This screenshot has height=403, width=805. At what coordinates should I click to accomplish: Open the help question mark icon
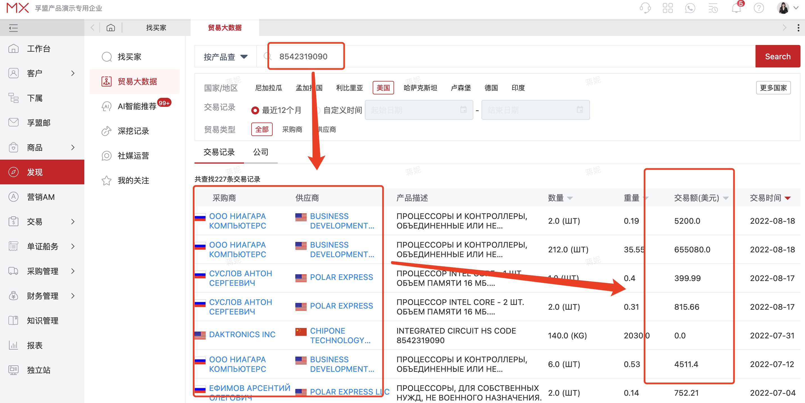pyautogui.click(x=759, y=8)
